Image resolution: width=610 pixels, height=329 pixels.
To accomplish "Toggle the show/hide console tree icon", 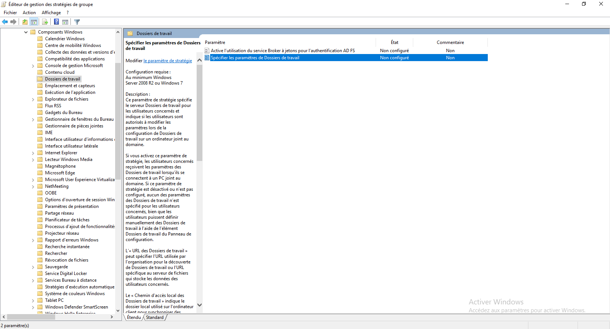I will coord(34,22).
